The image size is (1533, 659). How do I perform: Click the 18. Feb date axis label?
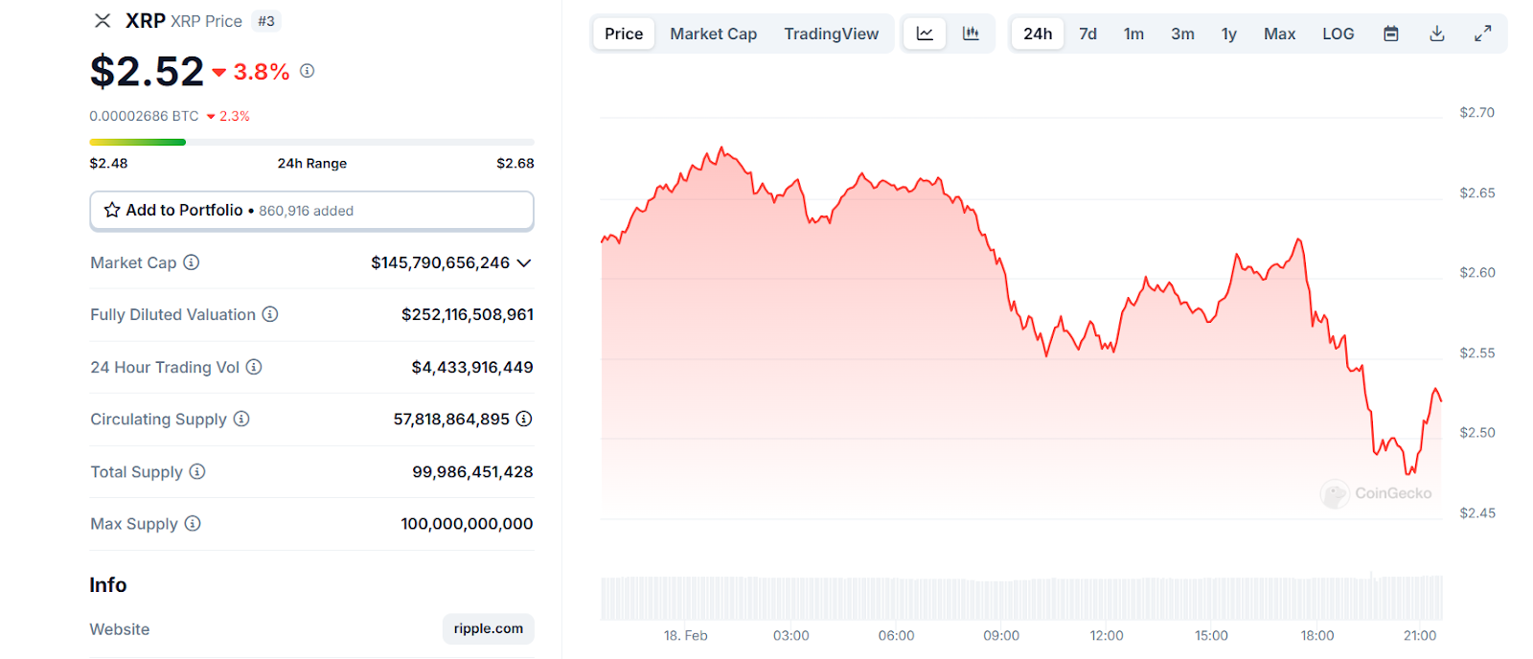(686, 635)
